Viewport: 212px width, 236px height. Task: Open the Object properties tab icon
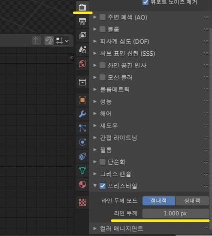tap(82, 100)
